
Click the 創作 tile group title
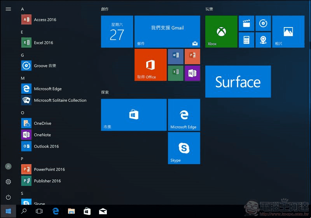click(105, 9)
